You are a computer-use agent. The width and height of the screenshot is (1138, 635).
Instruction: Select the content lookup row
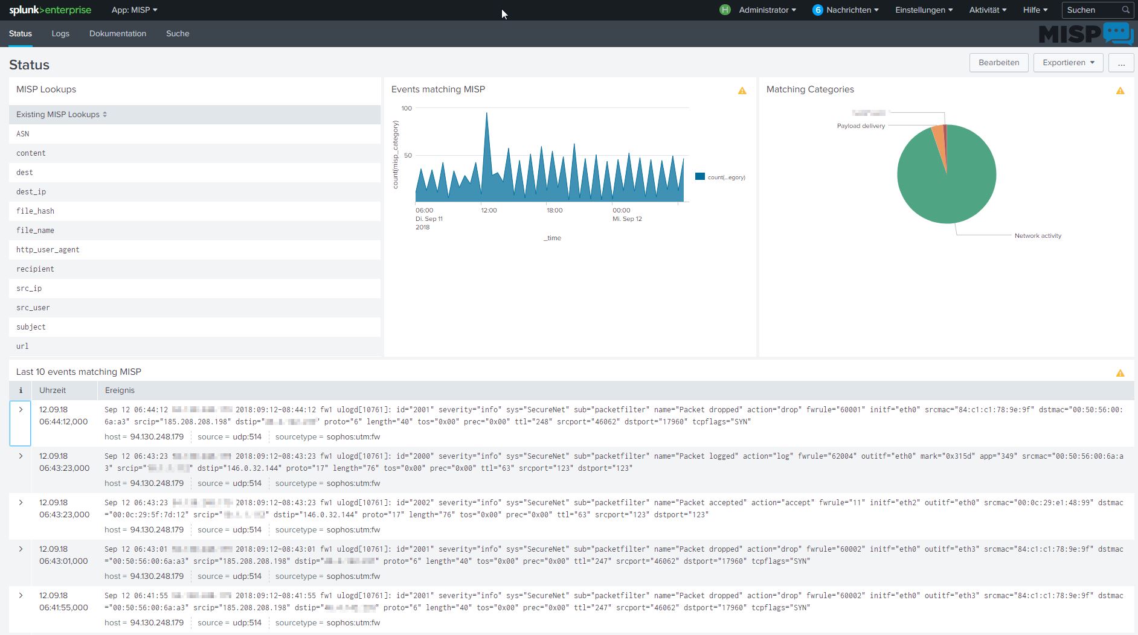click(194, 153)
